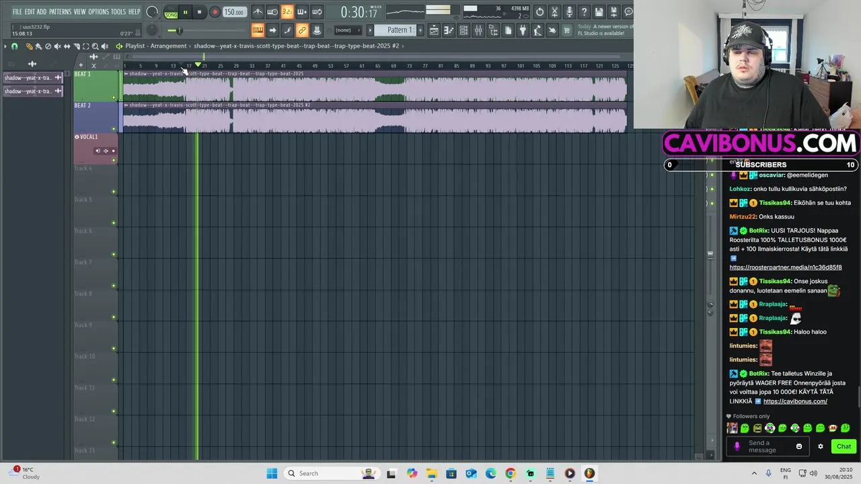This screenshot has width=861, height=484.
Task: Open the FILE menu
Action: coord(17,12)
